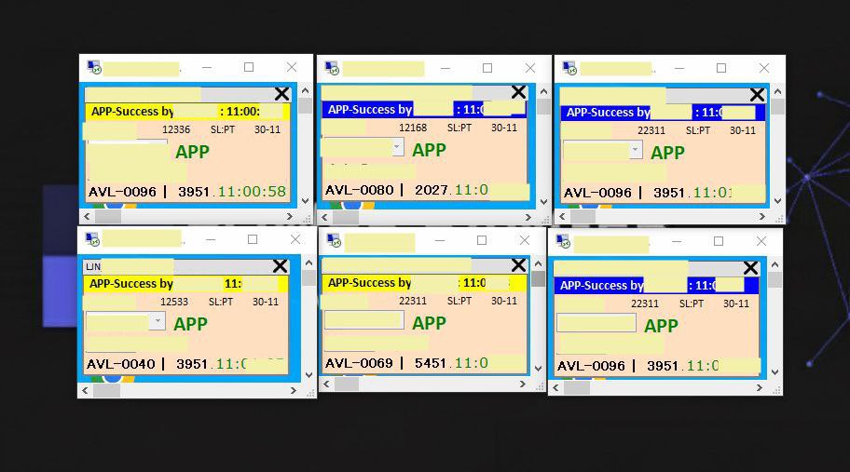Click the vertical scrollbar thumb in 12336 window
Image resolution: width=850 pixels, height=472 pixels.
(305, 105)
